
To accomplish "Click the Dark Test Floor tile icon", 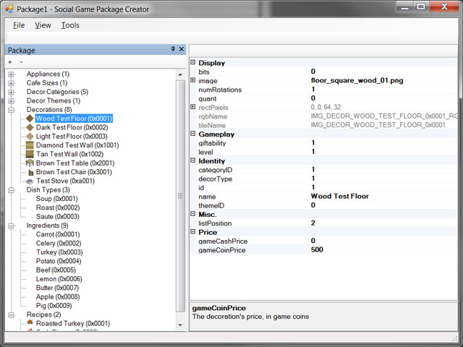I will point(30,127).
